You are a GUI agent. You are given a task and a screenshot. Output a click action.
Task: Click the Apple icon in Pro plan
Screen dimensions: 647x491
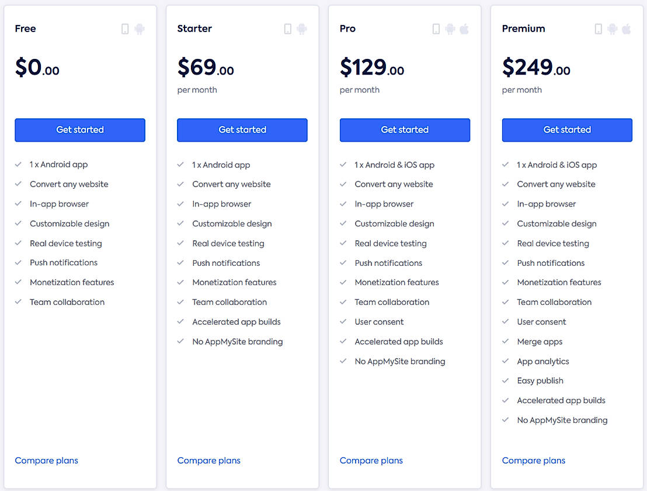(x=464, y=29)
